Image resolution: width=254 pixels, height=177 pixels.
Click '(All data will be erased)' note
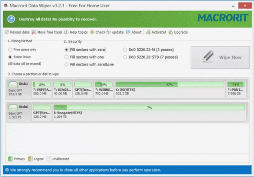pyautogui.click(x=25, y=64)
